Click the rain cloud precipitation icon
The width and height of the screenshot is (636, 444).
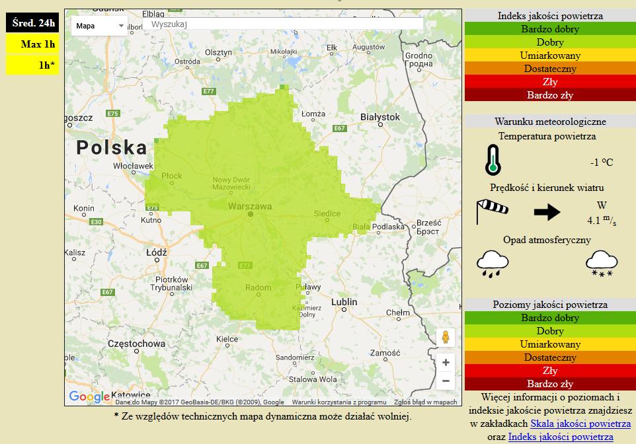(493, 264)
